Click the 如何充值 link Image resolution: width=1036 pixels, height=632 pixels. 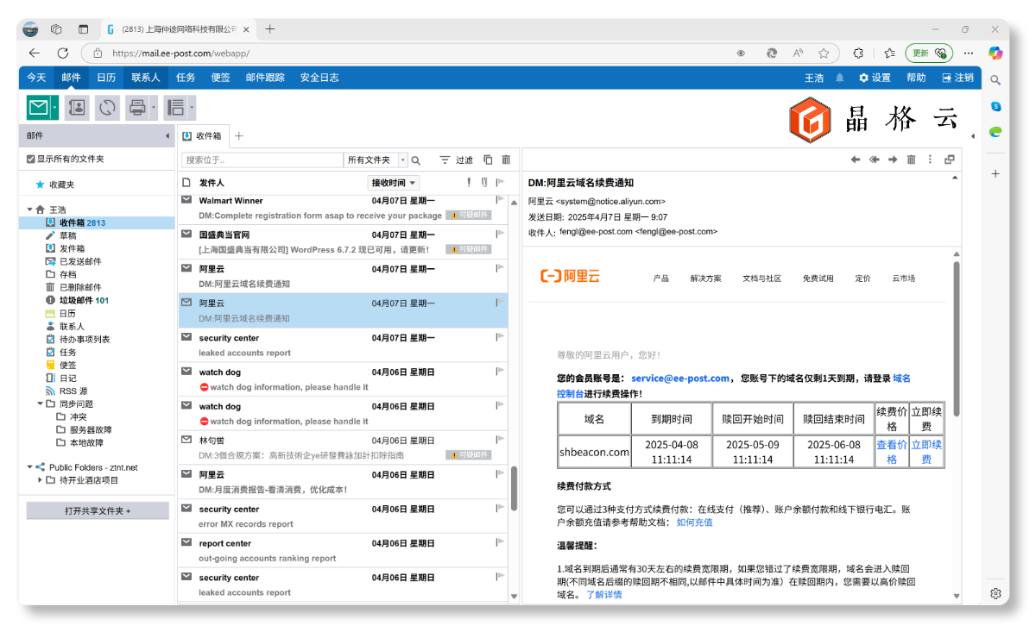click(694, 522)
